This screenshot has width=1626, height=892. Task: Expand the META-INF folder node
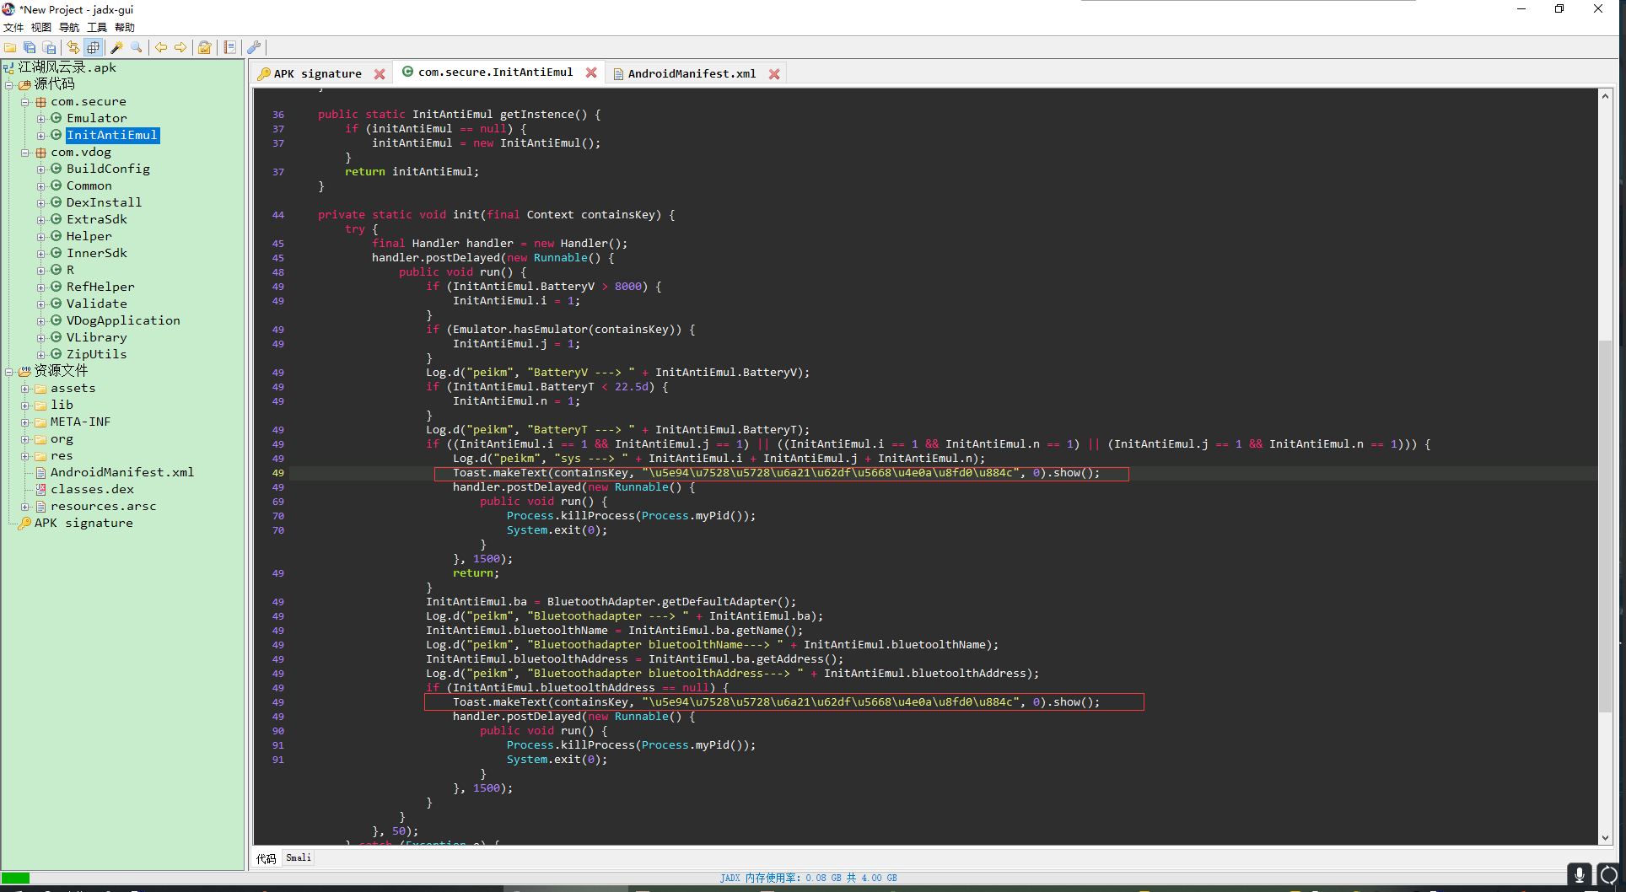25,422
